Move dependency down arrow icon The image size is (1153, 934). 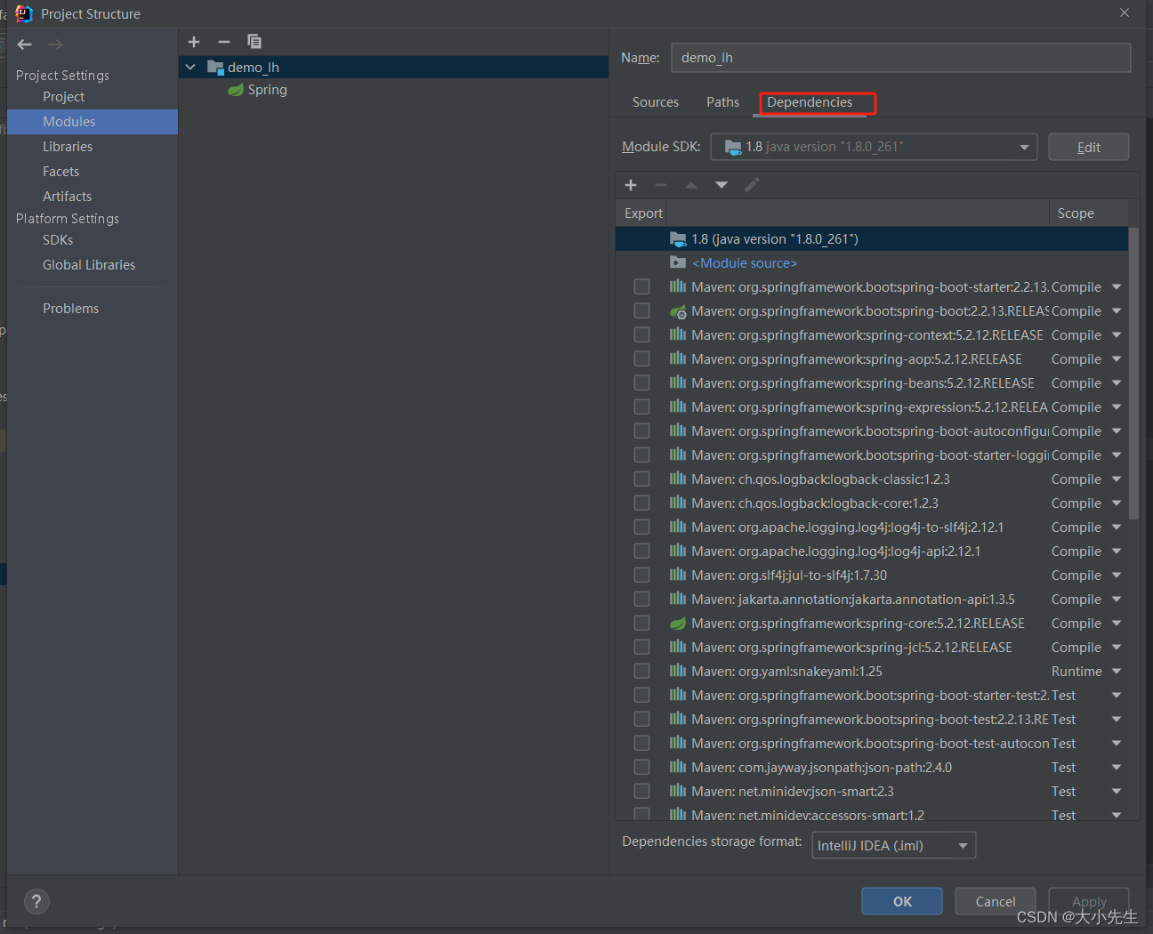coord(722,185)
